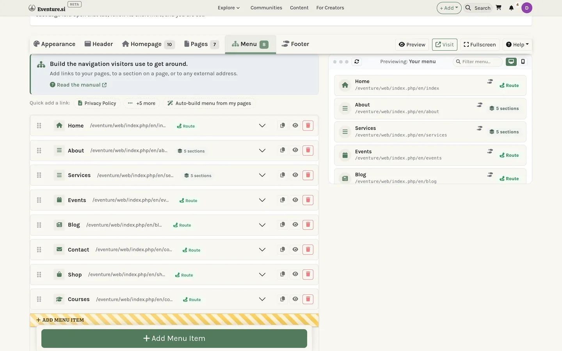
Task: Delete the Courses menu item
Action: (308, 299)
